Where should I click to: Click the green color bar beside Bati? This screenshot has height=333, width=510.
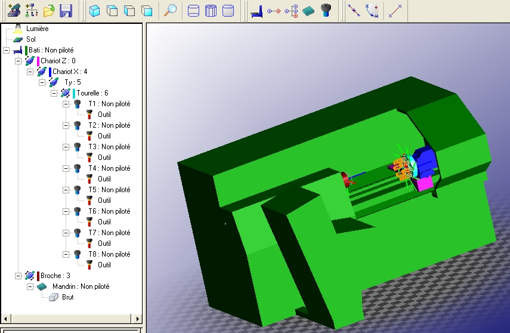point(26,51)
